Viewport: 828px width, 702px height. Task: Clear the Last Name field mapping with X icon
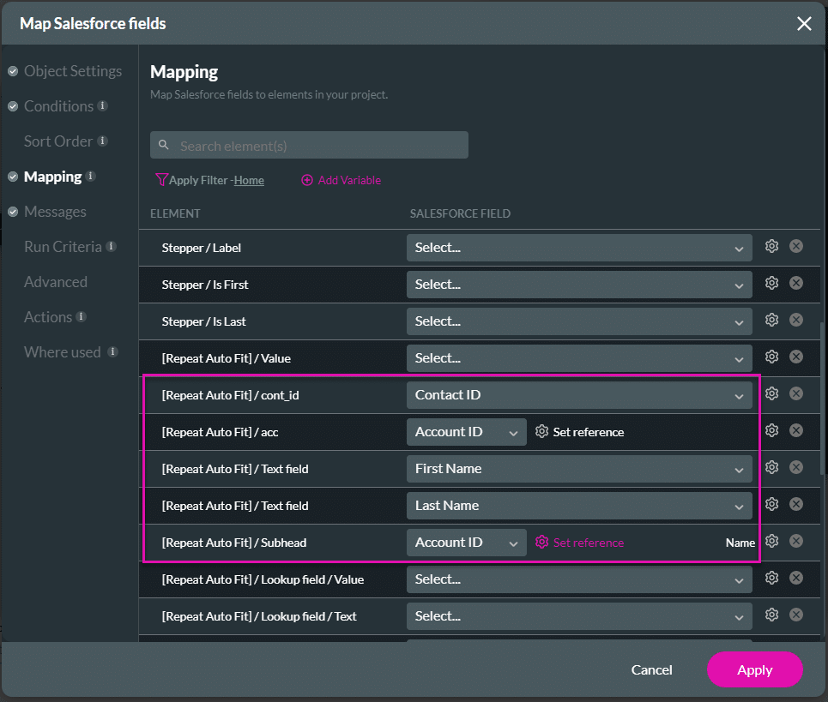coord(796,505)
